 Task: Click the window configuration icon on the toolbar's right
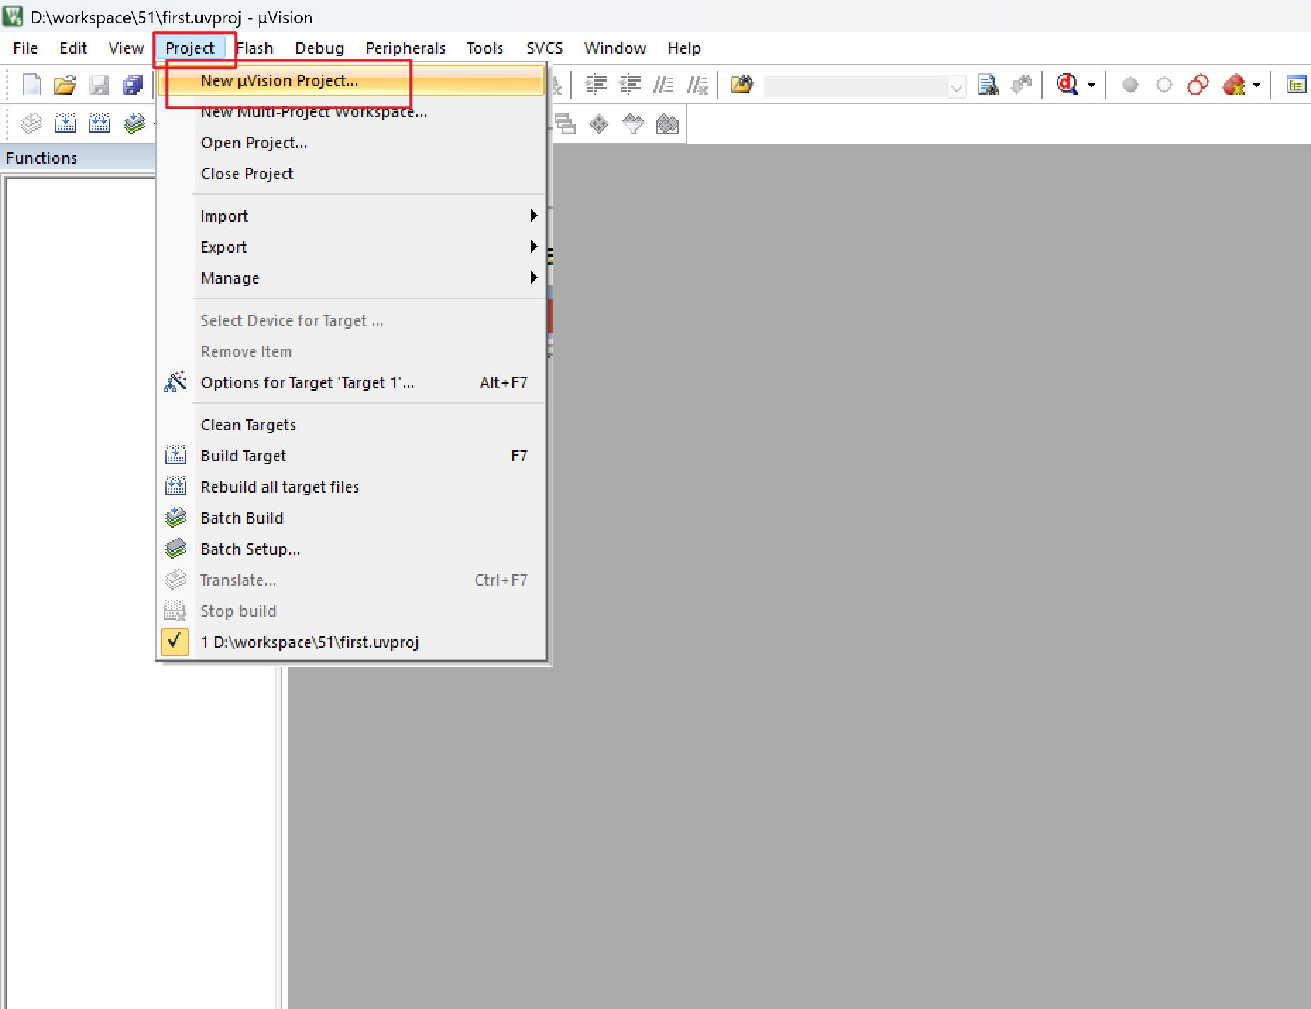tap(1297, 85)
